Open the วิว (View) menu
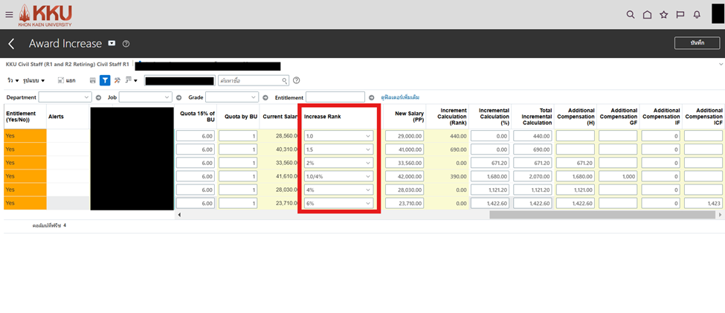This screenshot has height=313, width=725. pyautogui.click(x=13, y=80)
